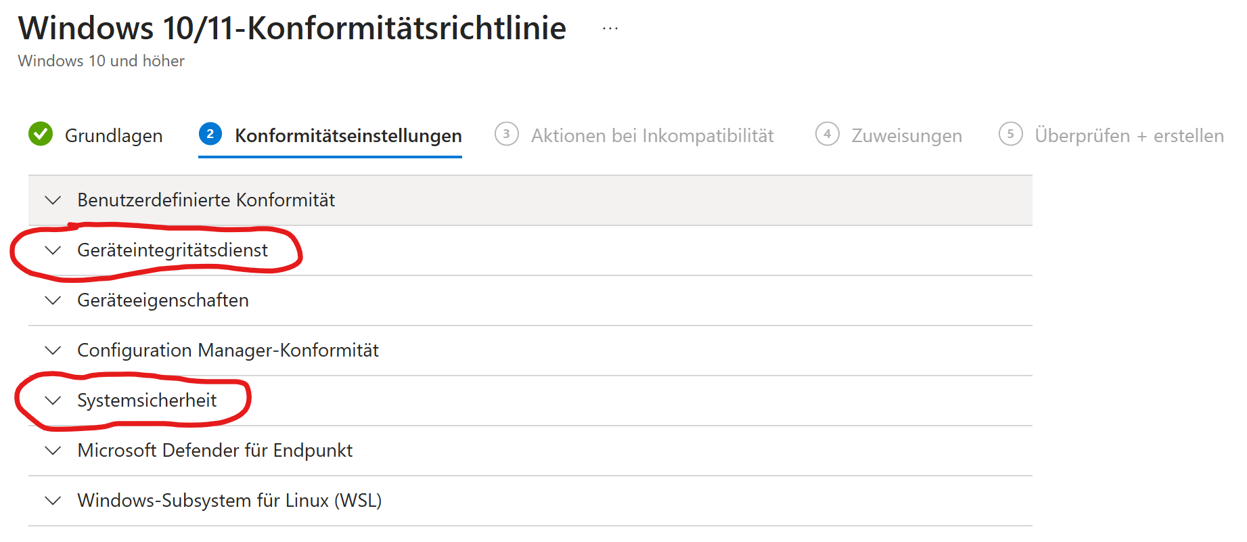Expand Benutzerdefinierte Konformität chevron
Image resolution: width=1247 pixels, height=542 pixels.
[53, 200]
